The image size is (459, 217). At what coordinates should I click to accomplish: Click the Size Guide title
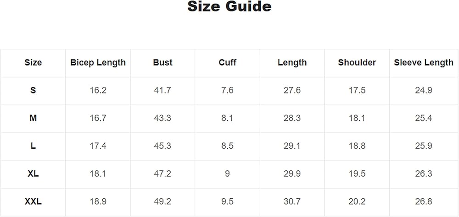tap(229, 7)
